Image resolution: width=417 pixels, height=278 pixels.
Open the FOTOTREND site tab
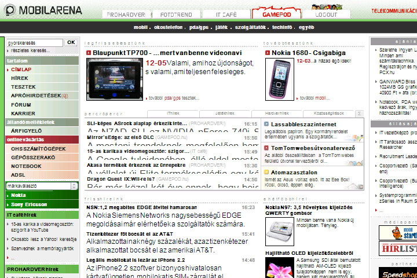click(176, 14)
